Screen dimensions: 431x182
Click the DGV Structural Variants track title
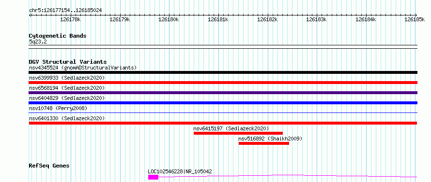point(68,62)
